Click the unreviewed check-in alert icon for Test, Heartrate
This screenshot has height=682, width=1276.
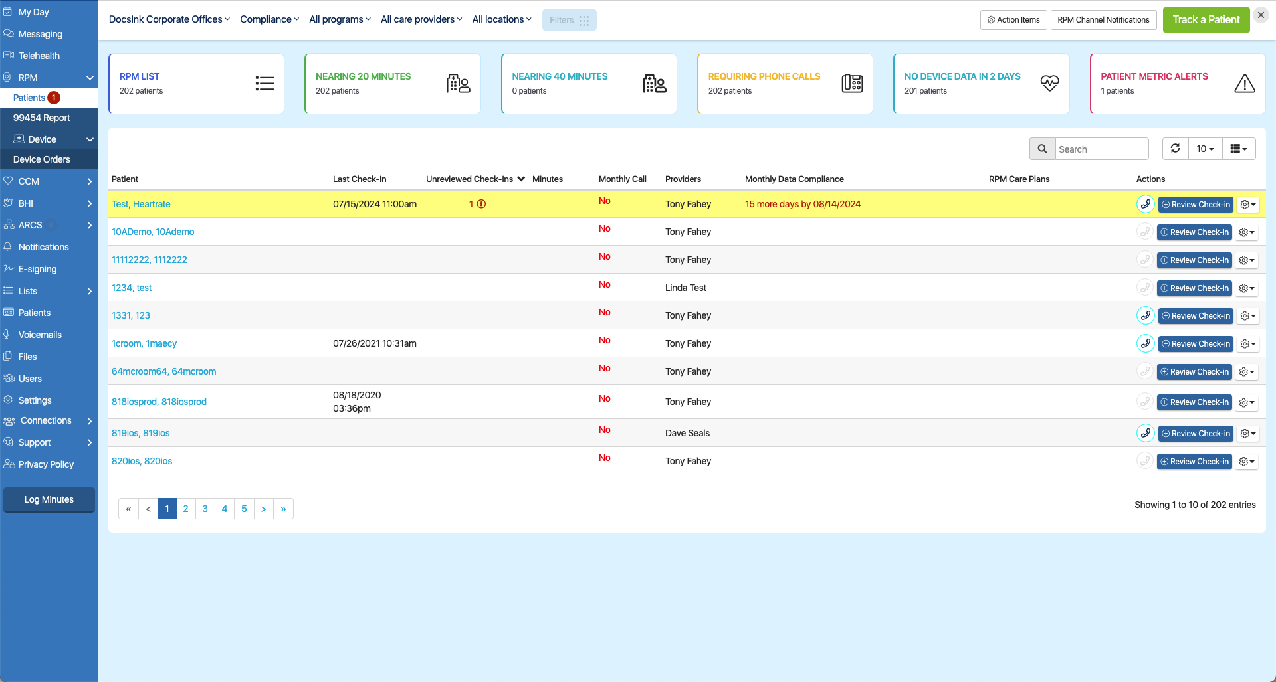click(480, 204)
